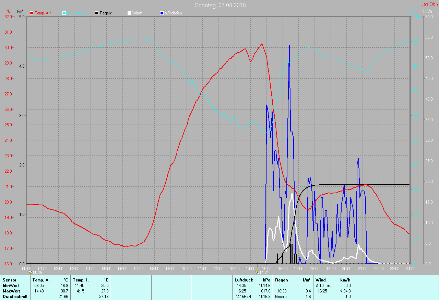
Task: Click the minimum pressure value 1014.6
Action: [265, 286]
